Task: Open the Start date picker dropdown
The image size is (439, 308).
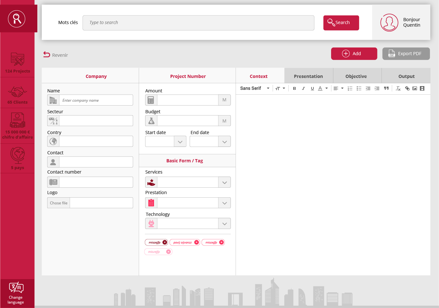Action: coord(180,141)
